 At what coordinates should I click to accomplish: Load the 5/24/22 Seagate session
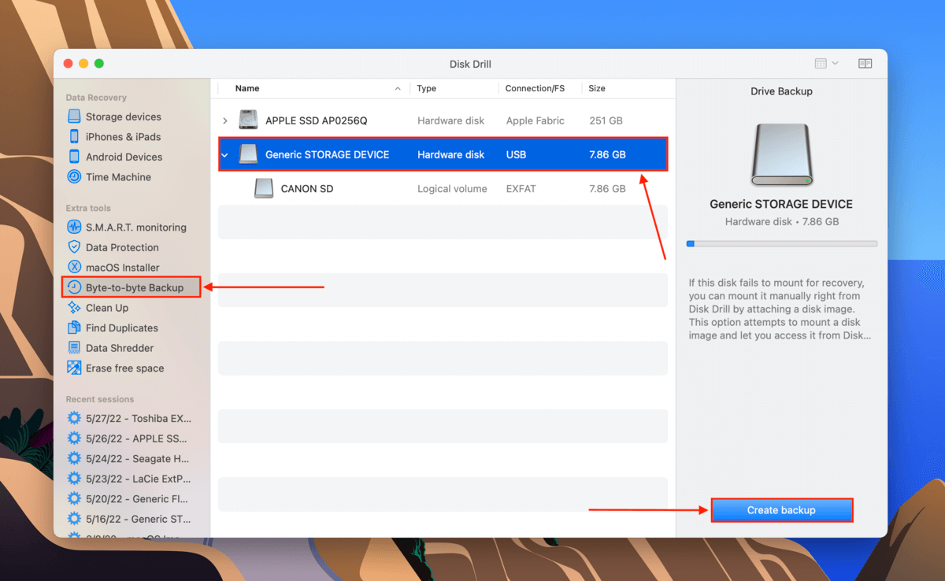(130, 459)
